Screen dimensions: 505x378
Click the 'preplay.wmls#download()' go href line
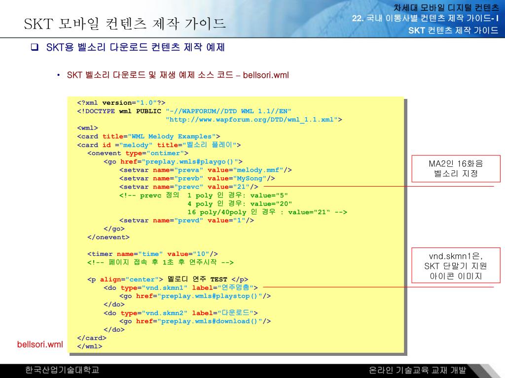point(195,321)
